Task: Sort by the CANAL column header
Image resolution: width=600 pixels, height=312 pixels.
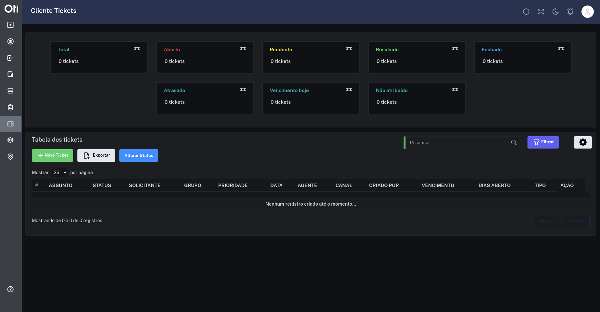Action: pyautogui.click(x=344, y=186)
